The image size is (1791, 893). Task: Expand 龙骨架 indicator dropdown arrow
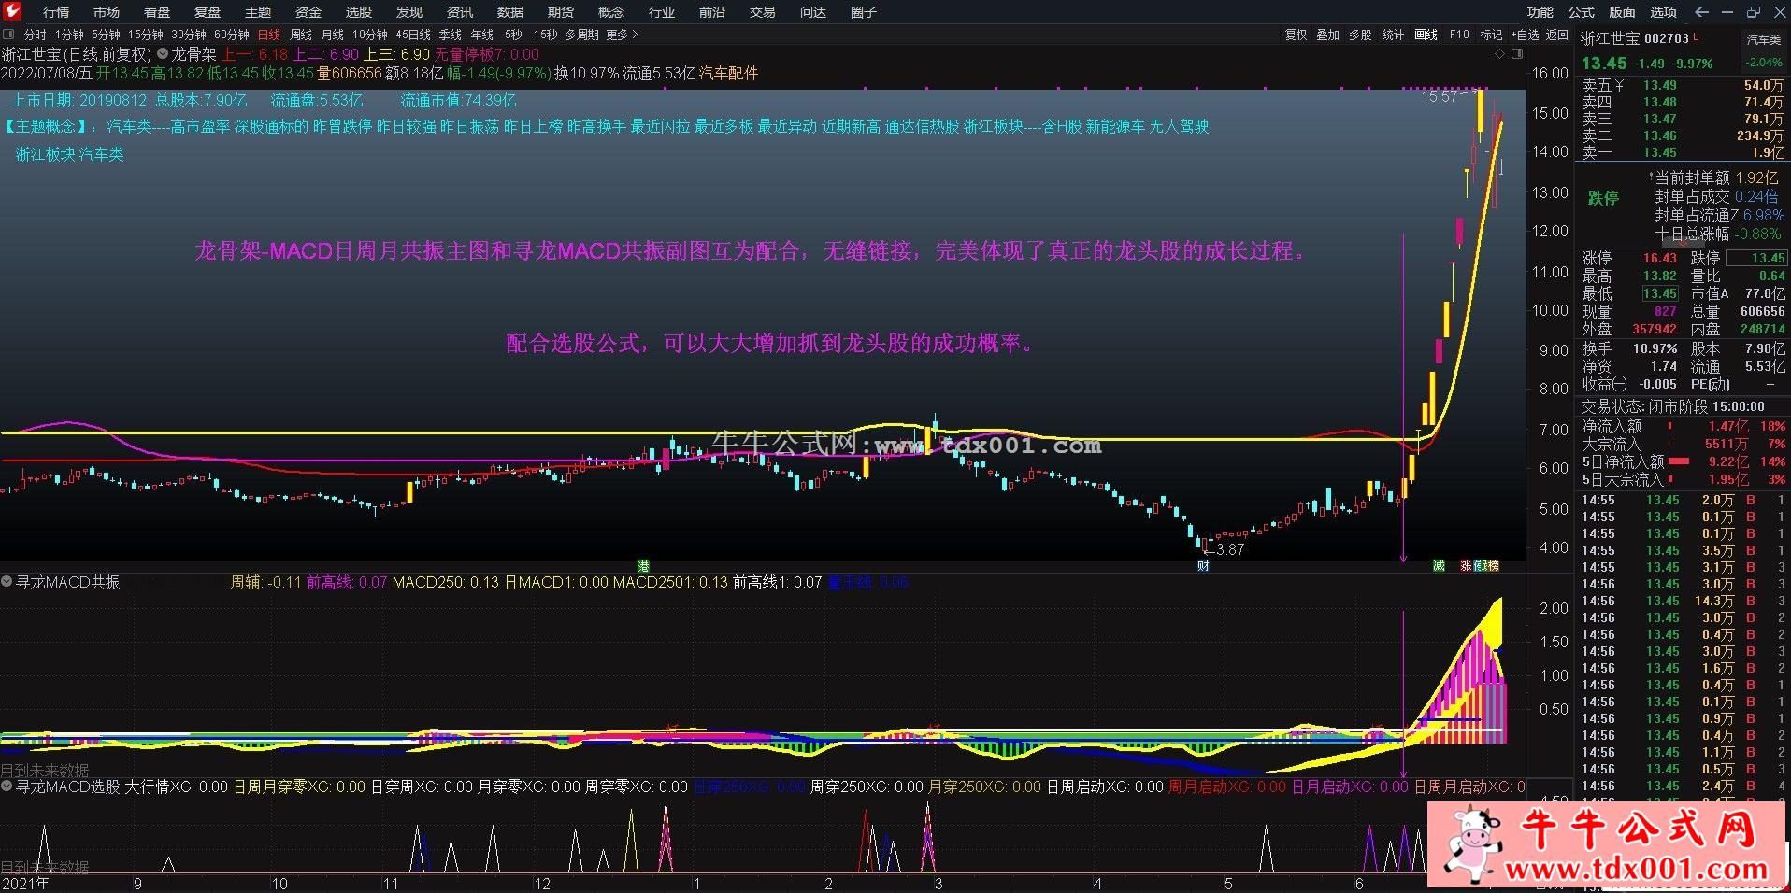point(163,54)
